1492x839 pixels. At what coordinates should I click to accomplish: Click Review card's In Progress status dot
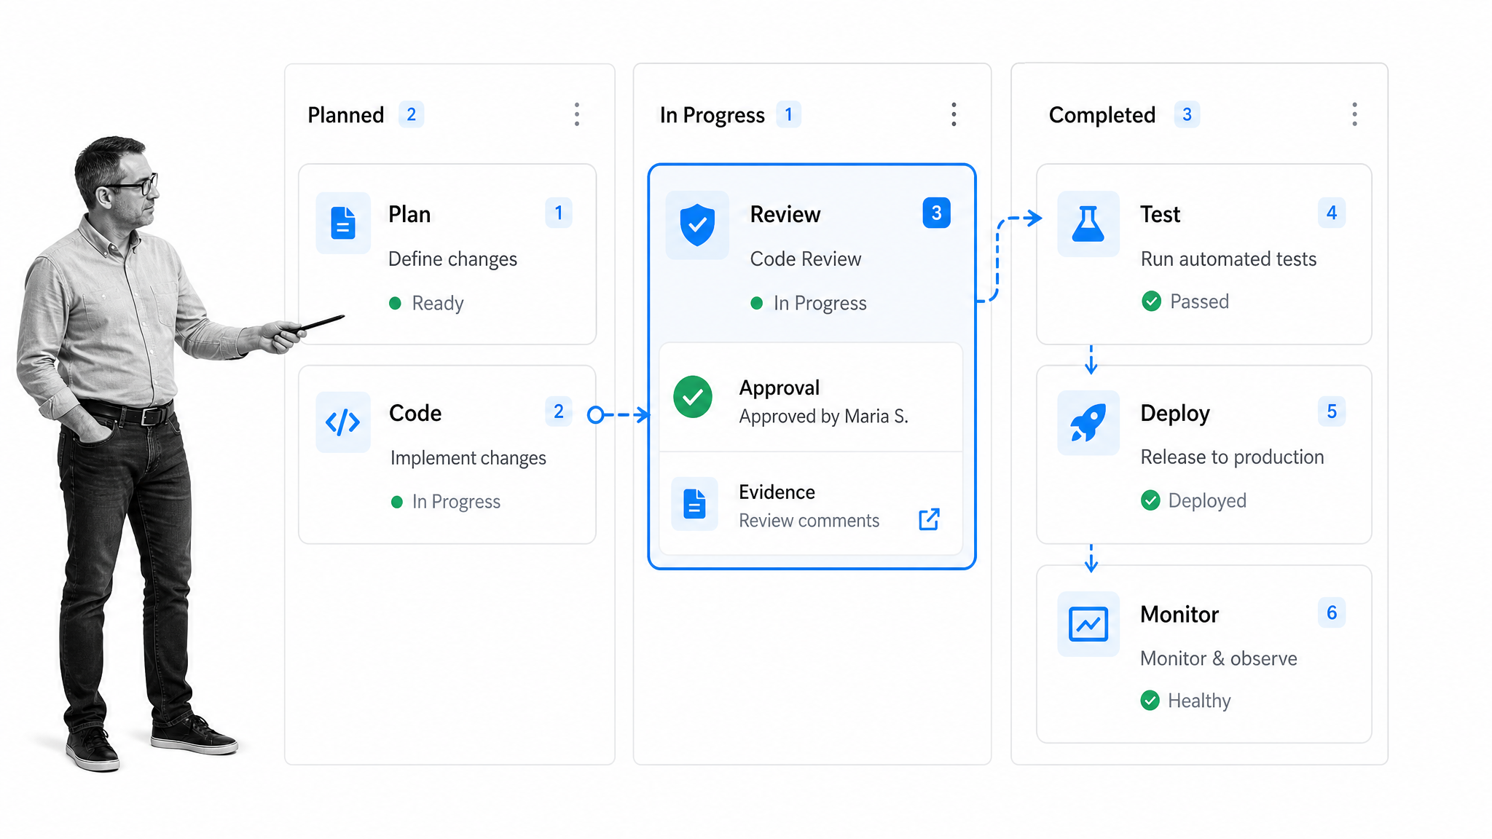[x=757, y=303]
